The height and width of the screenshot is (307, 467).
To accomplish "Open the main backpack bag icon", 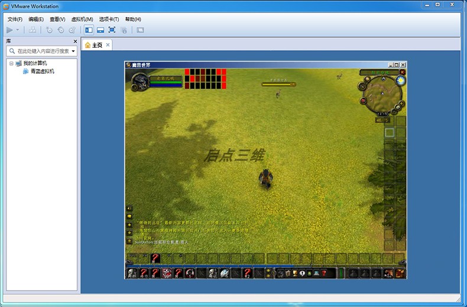I will 400,273.
